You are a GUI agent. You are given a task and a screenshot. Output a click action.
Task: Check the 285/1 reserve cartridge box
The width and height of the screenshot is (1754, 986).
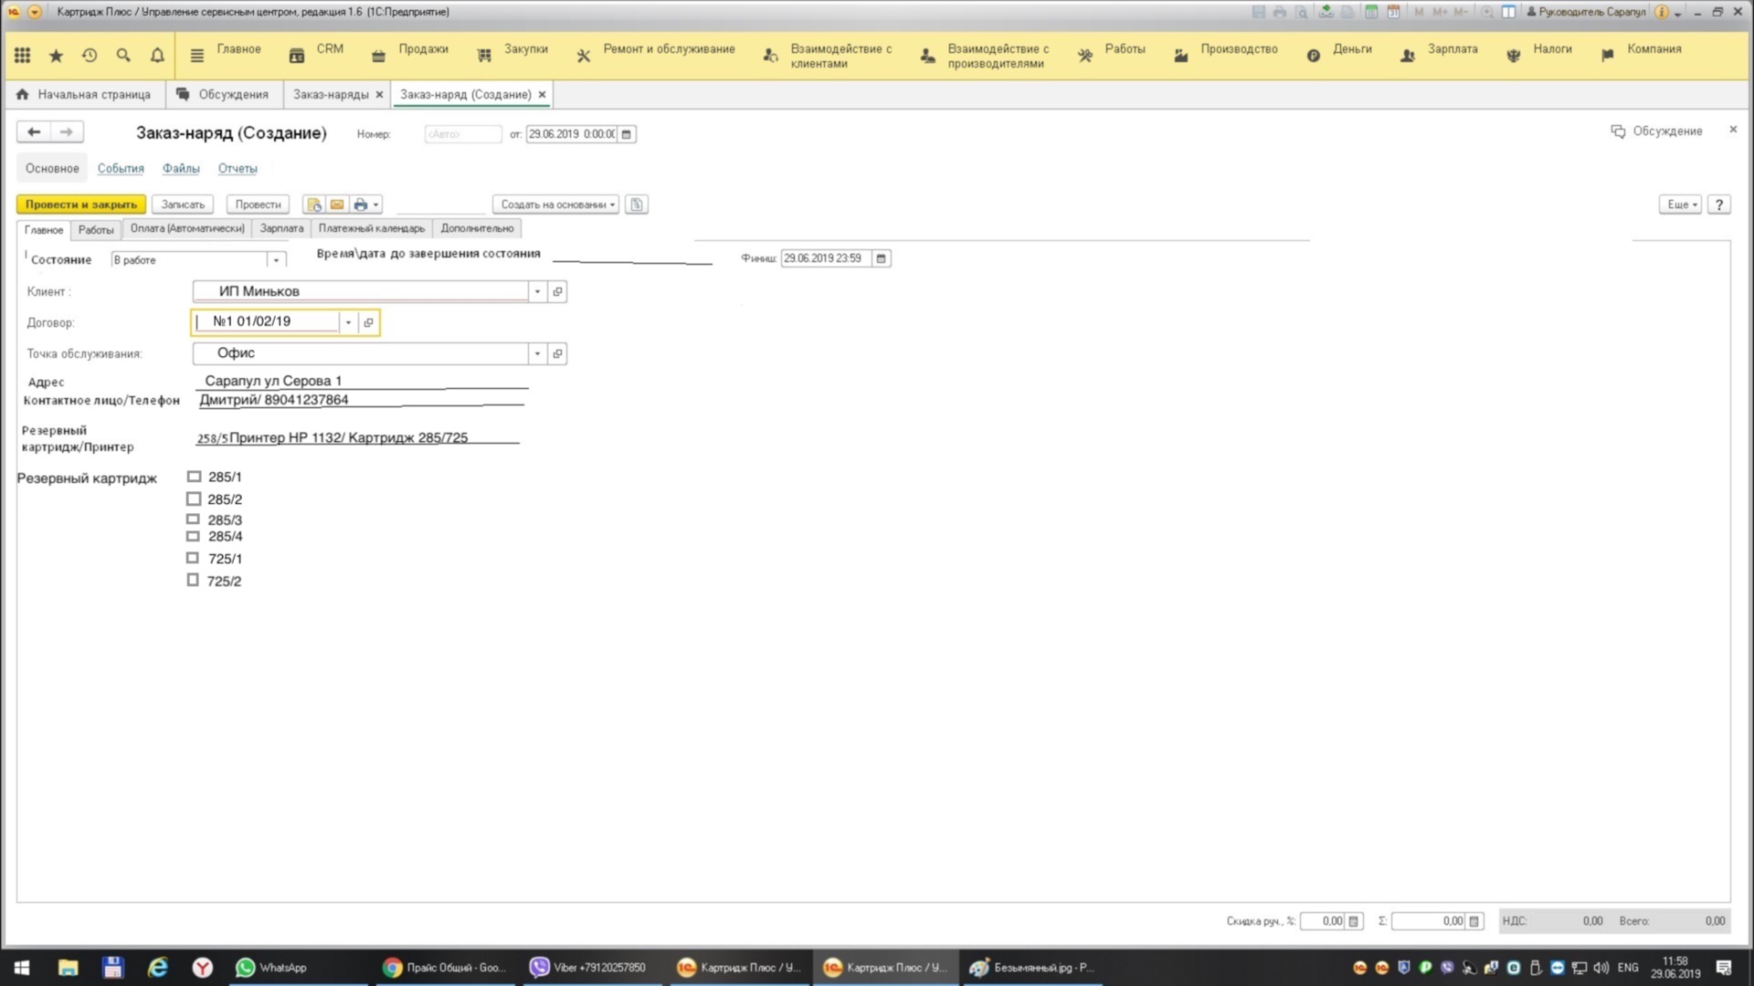[194, 477]
